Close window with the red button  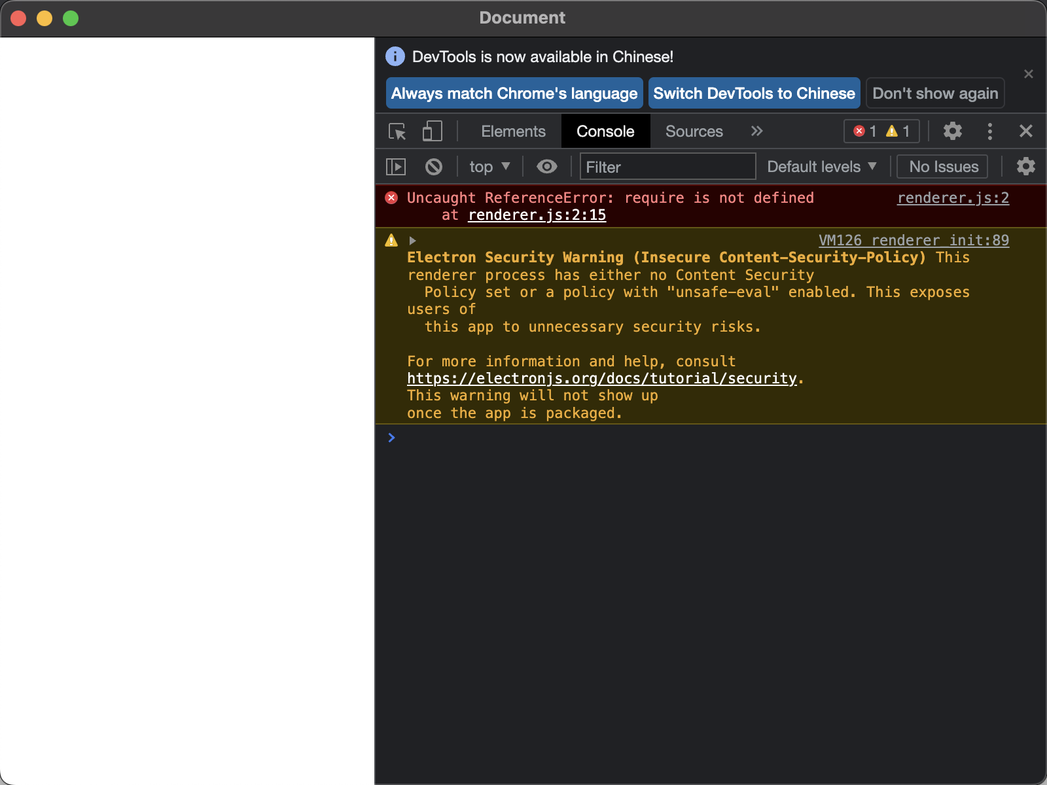tap(18, 18)
